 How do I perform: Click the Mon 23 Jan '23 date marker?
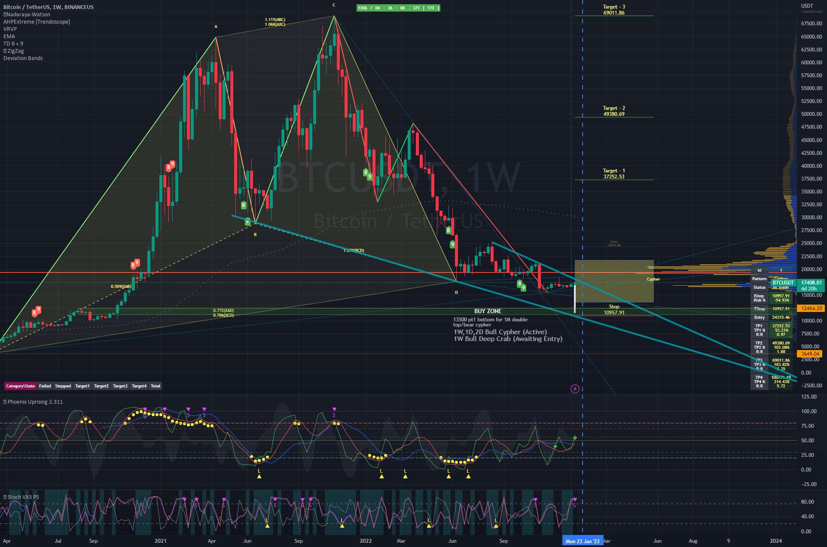tap(583, 541)
